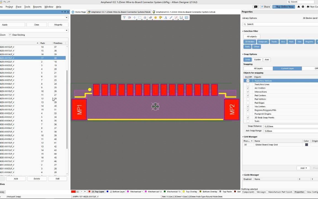This screenshot has height=199, width=318.
Task: Click the place dimension icon
Action: tap(181, 18)
